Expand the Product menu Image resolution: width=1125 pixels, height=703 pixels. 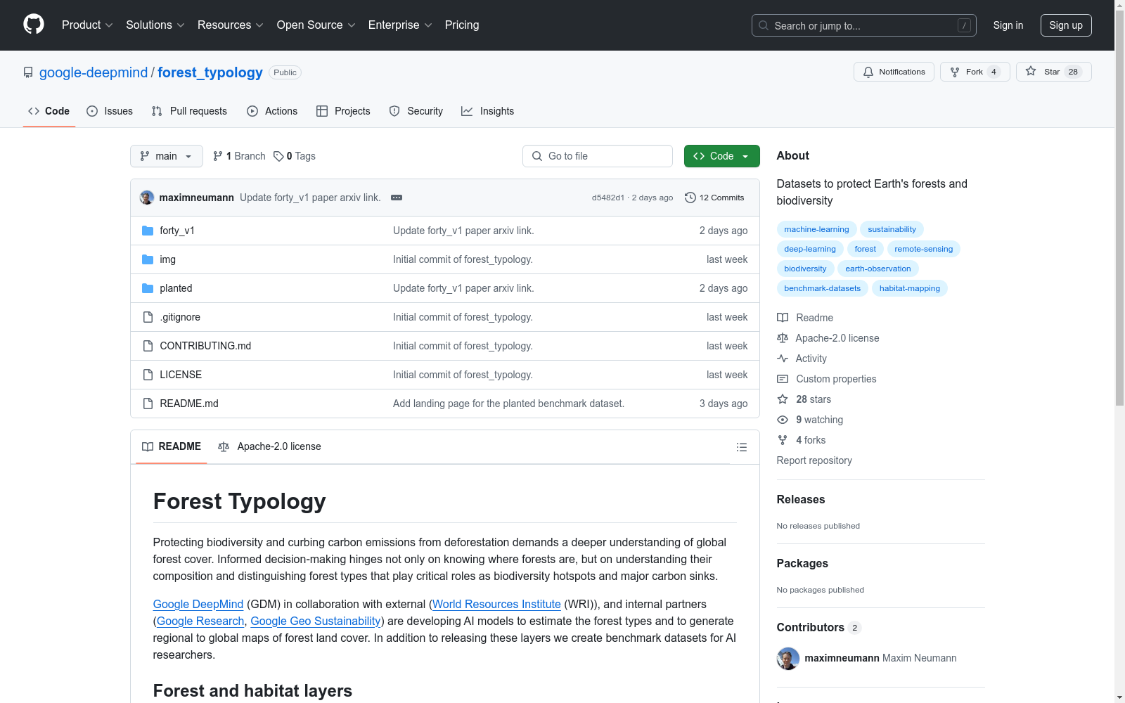pos(87,25)
